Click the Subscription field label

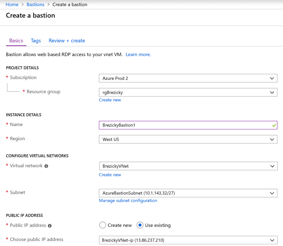click(x=23, y=78)
